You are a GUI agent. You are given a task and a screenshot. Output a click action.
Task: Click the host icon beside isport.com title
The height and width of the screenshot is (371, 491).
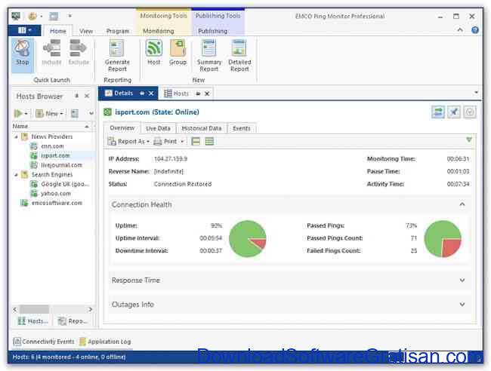tap(108, 112)
